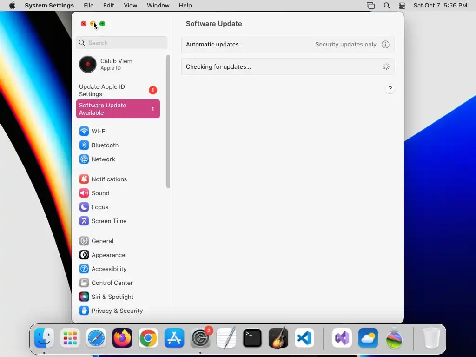Open the General gear icon
476x357 pixels.
[84, 241]
